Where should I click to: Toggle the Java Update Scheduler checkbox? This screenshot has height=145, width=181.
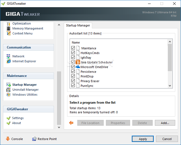point(73,62)
